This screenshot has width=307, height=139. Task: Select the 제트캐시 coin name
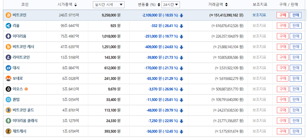pyautogui.click(x=19, y=131)
